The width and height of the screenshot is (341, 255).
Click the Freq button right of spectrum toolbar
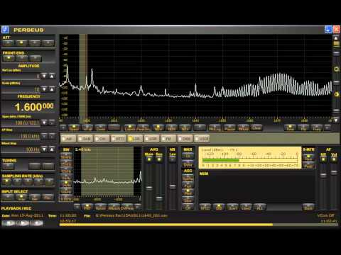[317, 127]
